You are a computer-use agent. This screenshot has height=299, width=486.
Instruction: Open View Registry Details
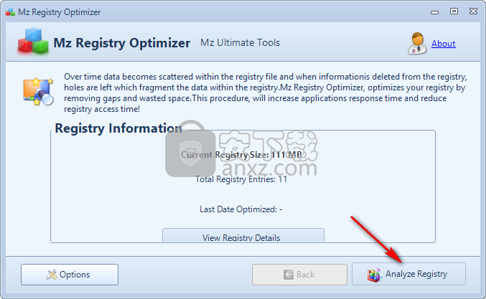pos(243,236)
